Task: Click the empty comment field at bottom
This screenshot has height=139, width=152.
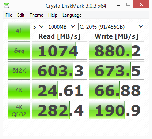Action: point(76,128)
